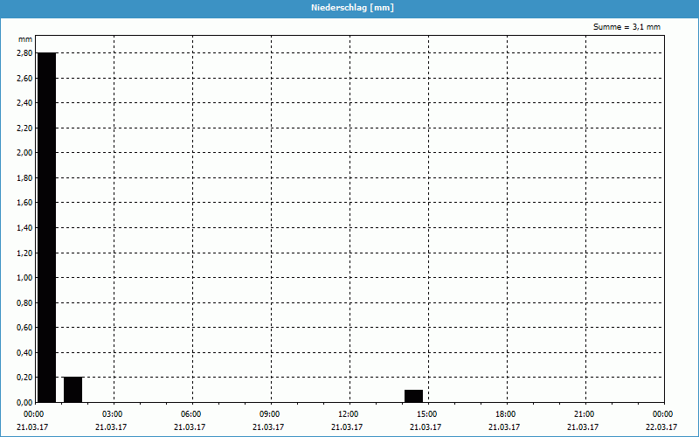
Task: Click the 03:00 time axis label
Action: (x=113, y=414)
